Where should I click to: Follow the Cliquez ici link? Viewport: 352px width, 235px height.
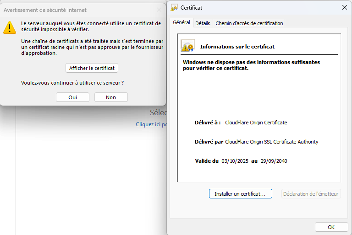tap(151, 124)
